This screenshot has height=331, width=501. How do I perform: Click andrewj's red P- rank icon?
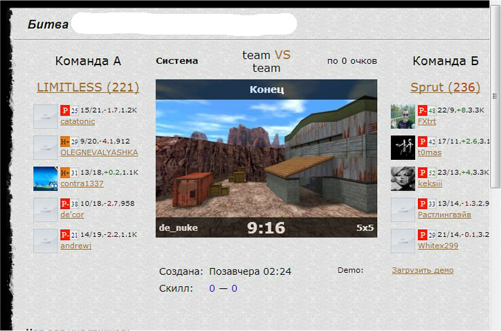tap(65, 235)
